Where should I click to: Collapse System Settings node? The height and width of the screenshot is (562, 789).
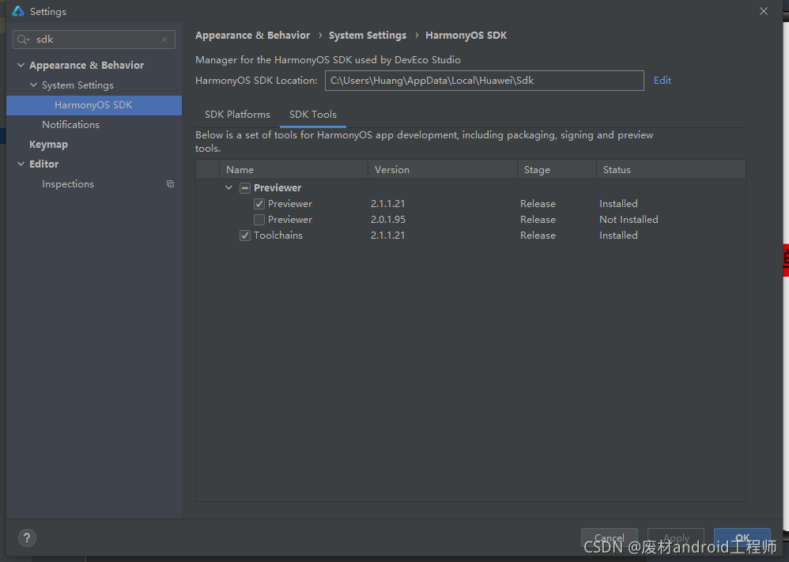point(34,85)
